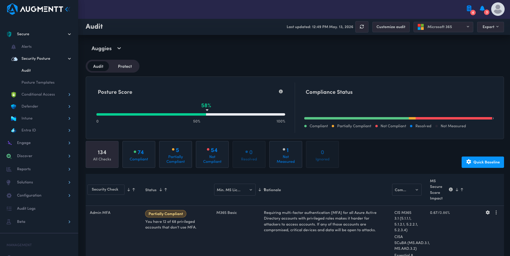Open the Min. MS Lic... filter dropdown
The height and width of the screenshot is (256, 510).
[235, 190]
